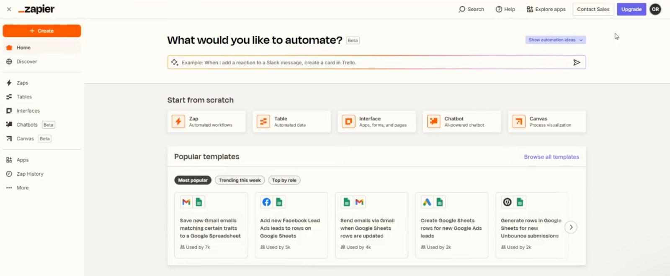670x276 pixels.
Task: Open Discover in the sidebar
Action: tap(42, 61)
